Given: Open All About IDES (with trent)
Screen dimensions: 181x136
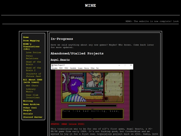Looking at the screenshot, I should 33,81.
